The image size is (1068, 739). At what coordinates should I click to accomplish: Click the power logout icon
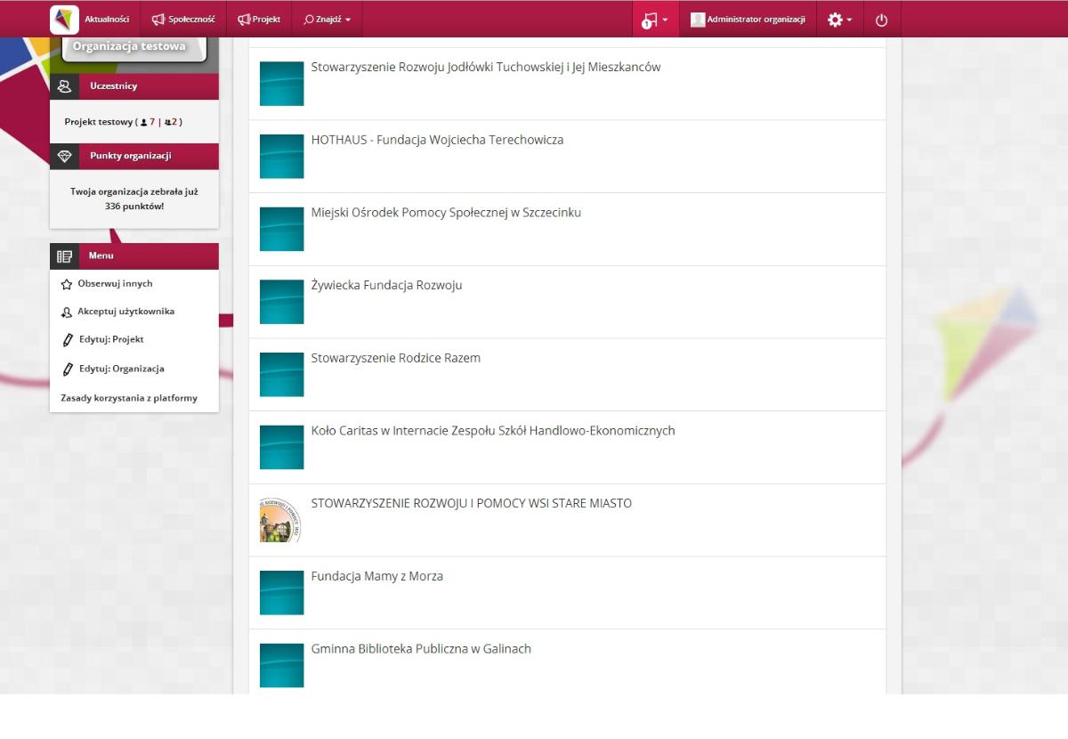pyautogui.click(x=882, y=20)
